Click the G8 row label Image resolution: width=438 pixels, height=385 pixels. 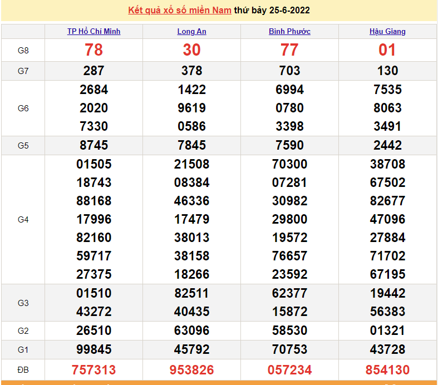pos(23,50)
